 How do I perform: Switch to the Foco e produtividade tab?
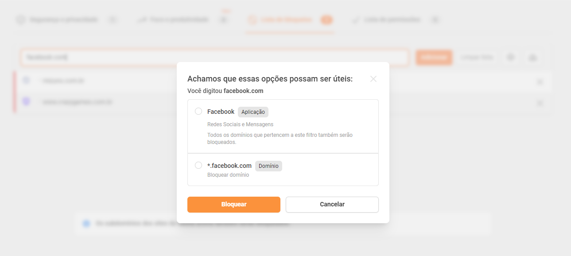coord(179,20)
